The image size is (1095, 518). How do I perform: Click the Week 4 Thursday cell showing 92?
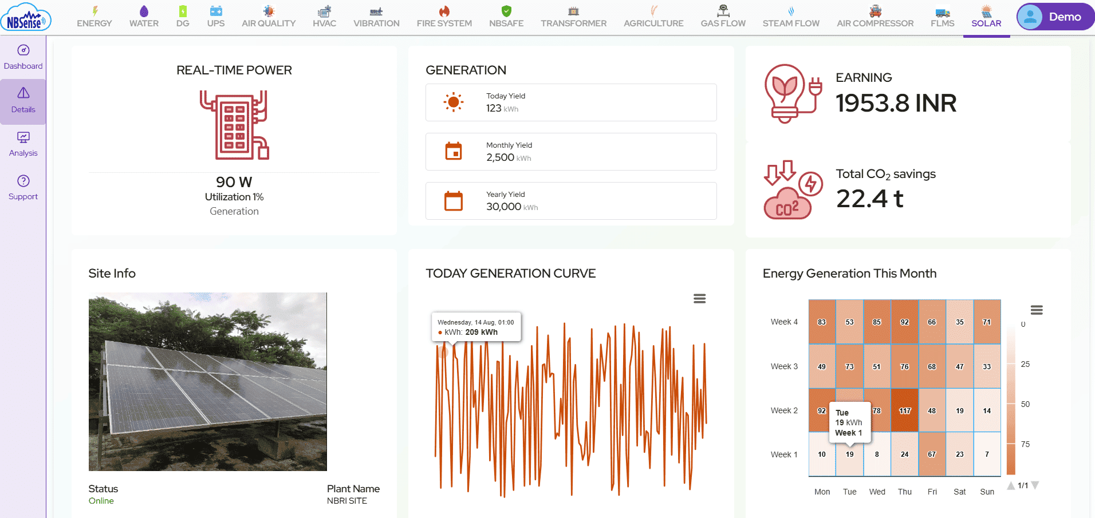point(904,322)
